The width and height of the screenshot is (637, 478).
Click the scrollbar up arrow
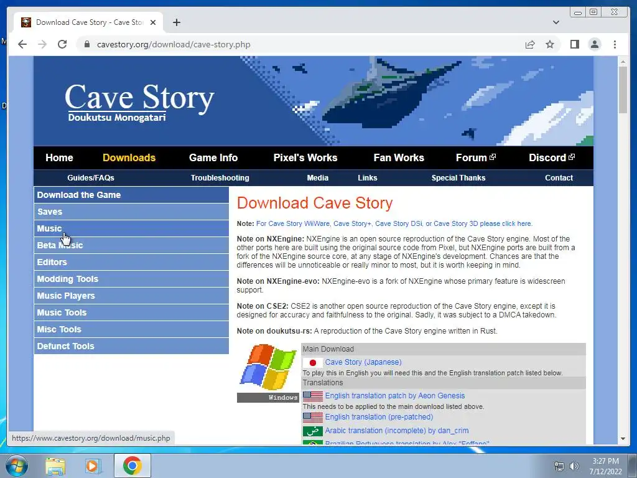click(622, 62)
